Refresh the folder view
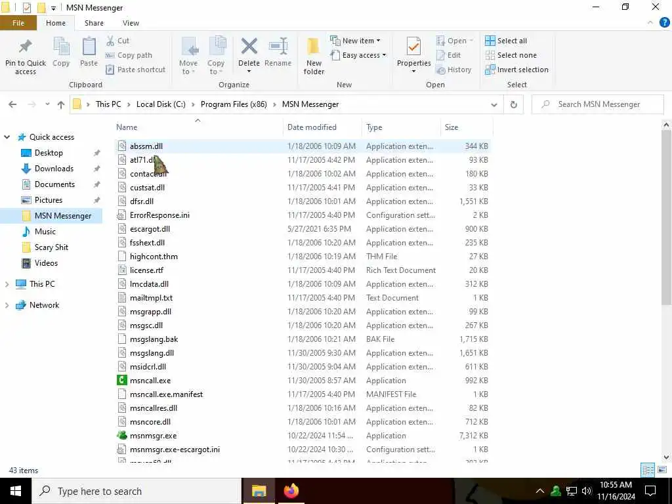This screenshot has height=504, width=672. (513, 104)
